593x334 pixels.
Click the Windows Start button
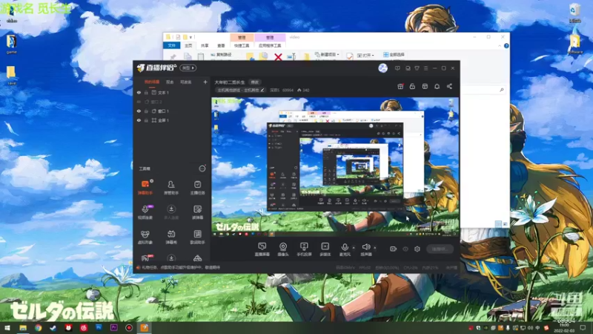click(7, 327)
